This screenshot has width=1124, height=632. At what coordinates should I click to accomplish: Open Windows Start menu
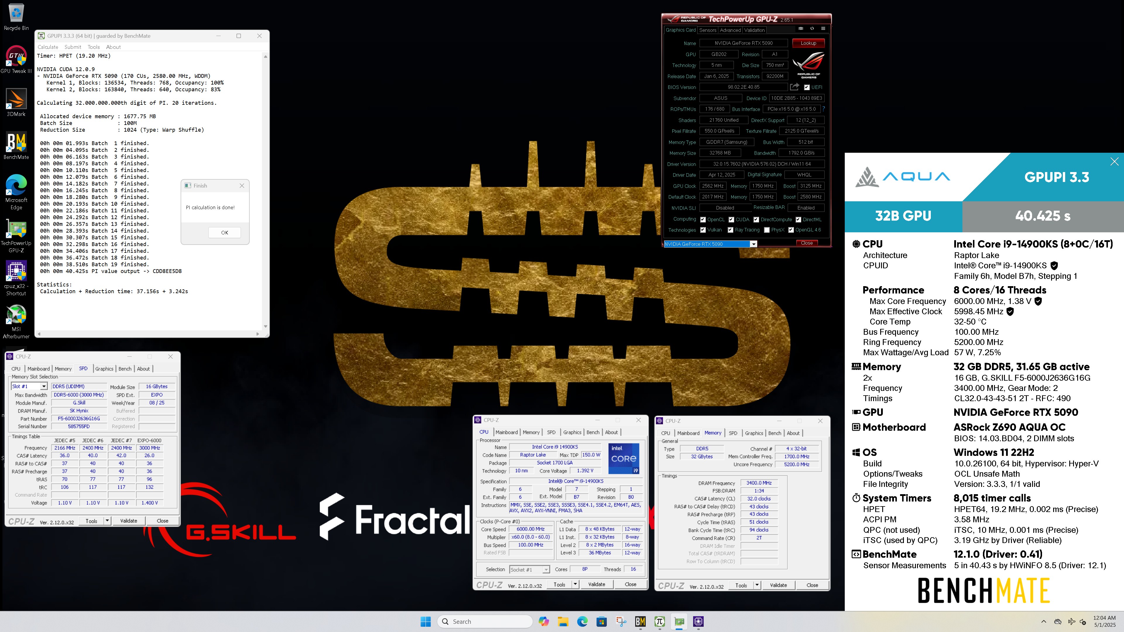pyautogui.click(x=425, y=621)
